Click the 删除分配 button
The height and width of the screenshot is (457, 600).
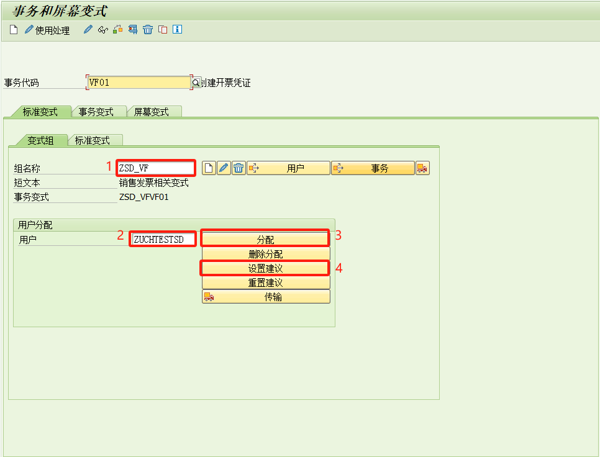pos(266,254)
